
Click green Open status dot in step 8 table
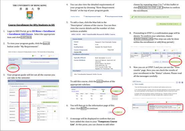[x=179, y=56]
